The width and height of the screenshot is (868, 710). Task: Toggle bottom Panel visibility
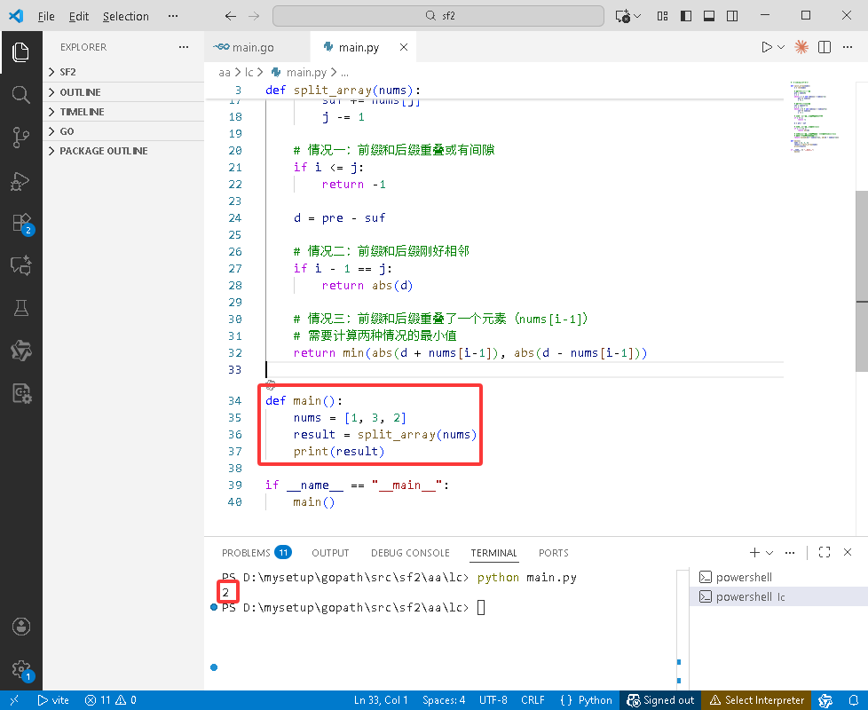(x=709, y=16)
